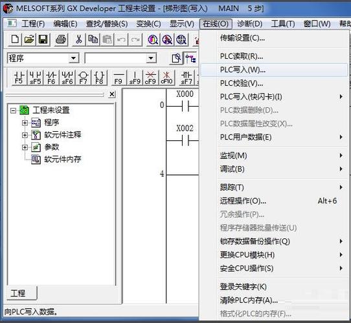Click the document toolbar icon beside dropdowns
This screenshot has width=351, height=323.
click(x=176, y=58)
